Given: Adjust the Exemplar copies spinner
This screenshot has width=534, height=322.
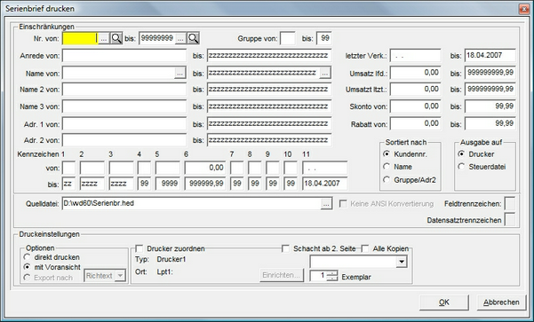Looking at the screenshot, I should 332,275.
